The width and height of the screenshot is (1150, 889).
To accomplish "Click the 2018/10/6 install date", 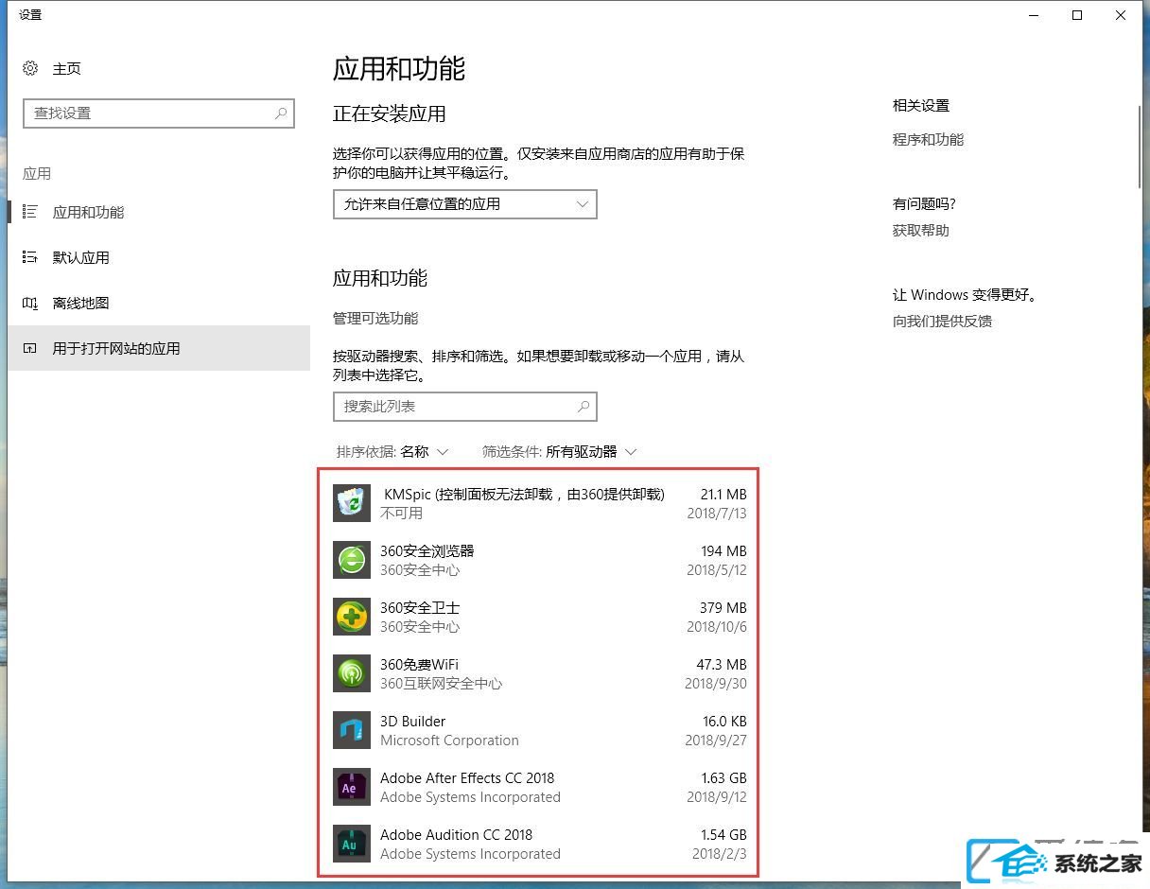I will [717, 627].
